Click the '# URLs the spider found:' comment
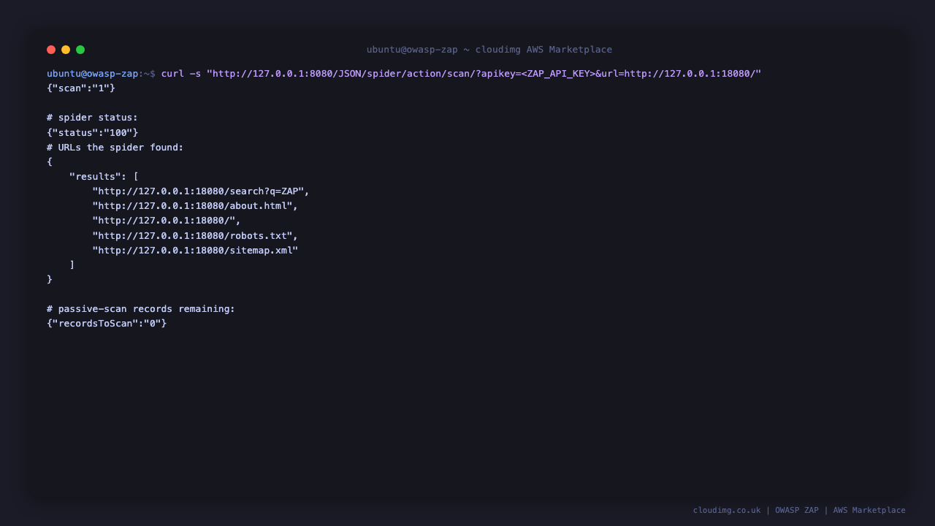The height and width of the screenshot is (526, 935). pyautogui.click(x=115, y=148)
